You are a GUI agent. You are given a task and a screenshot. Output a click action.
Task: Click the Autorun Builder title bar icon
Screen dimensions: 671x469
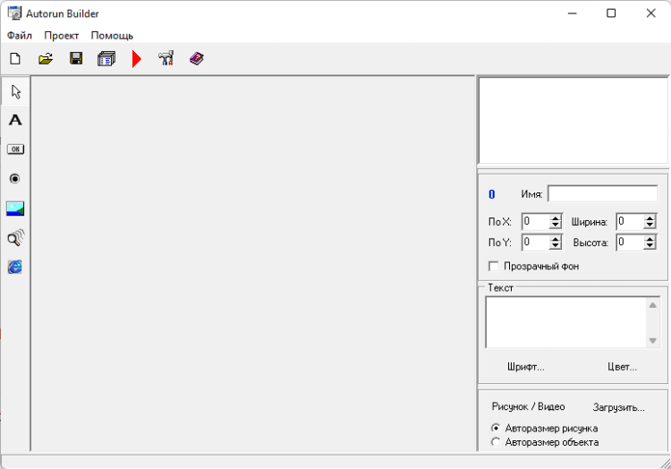point(14,13)
